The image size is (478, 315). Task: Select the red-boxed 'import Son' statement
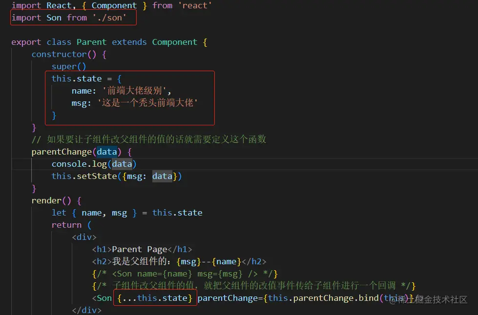tap(72, 18)
